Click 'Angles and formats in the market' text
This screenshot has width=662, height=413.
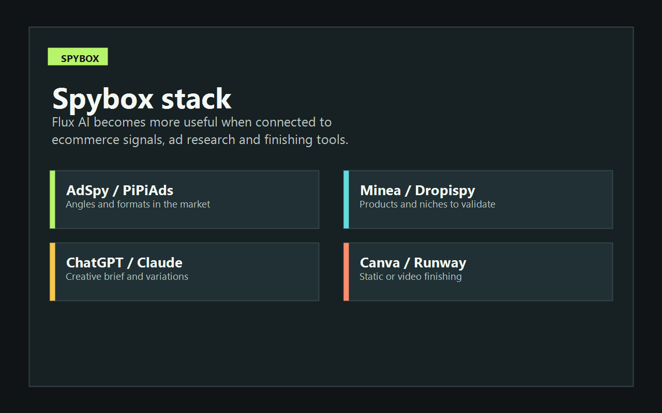(138, 204)
